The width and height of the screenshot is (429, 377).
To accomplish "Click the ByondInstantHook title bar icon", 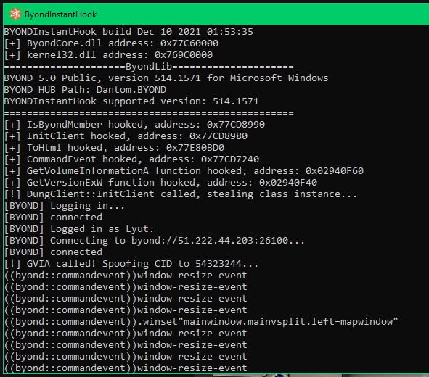I will tap(15, 14).
